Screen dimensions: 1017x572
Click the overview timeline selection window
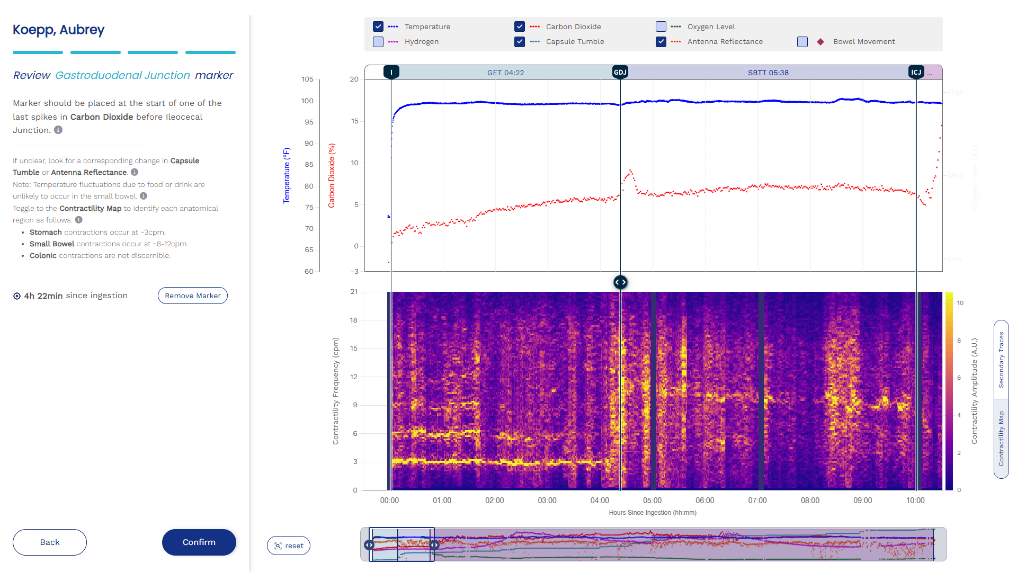(x=402, y=544)
